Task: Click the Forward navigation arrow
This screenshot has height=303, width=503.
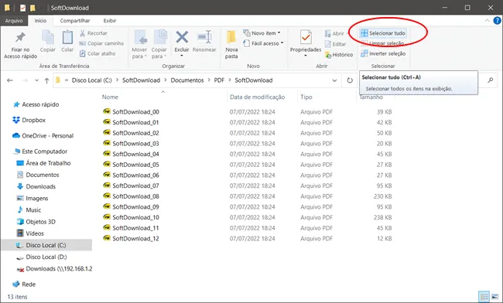Action: pyautogui.click(x=25, y=80)
